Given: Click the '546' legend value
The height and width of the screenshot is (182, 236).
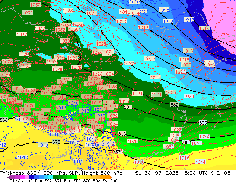Looking at the screenshot, I should point(68,181).
